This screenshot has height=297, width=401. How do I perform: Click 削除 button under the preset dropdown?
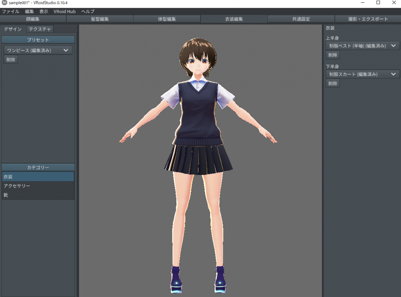(x=11, y=59)
